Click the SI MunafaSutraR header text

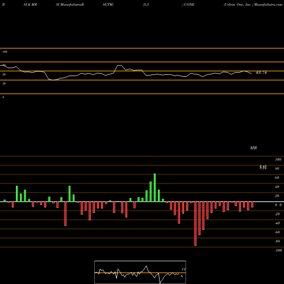70,5
